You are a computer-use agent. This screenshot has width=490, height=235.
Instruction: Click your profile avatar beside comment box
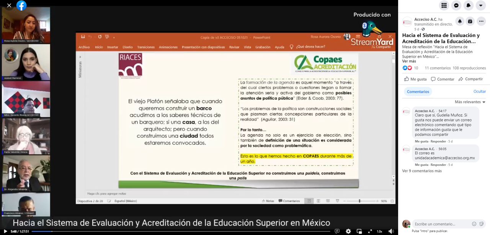pos(406,224)
